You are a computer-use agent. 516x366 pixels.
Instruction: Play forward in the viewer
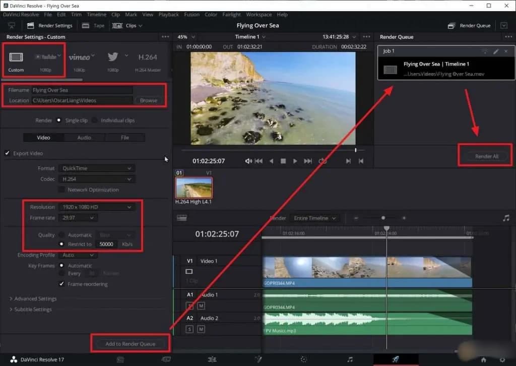(295, 161)
